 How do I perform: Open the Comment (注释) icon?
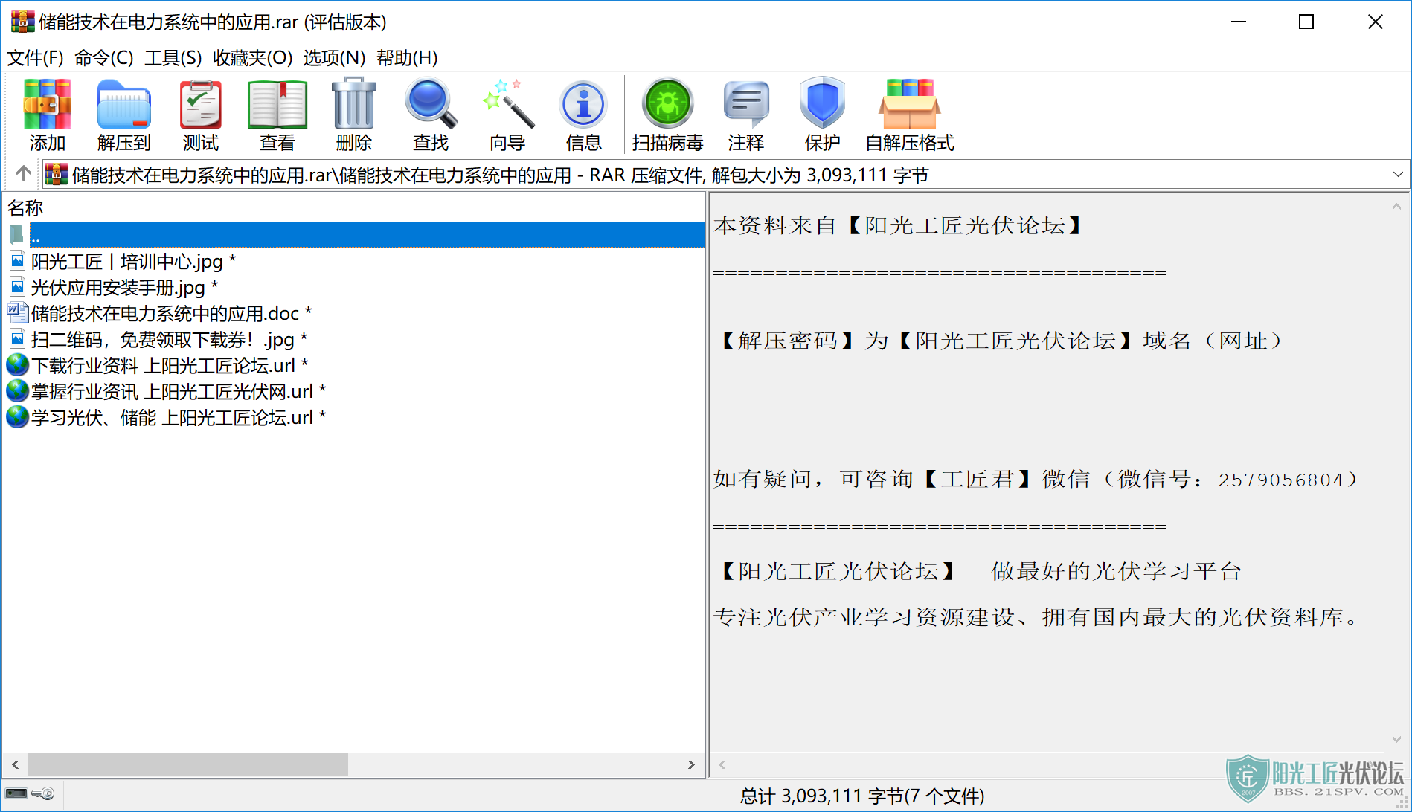tap(746, 115)
